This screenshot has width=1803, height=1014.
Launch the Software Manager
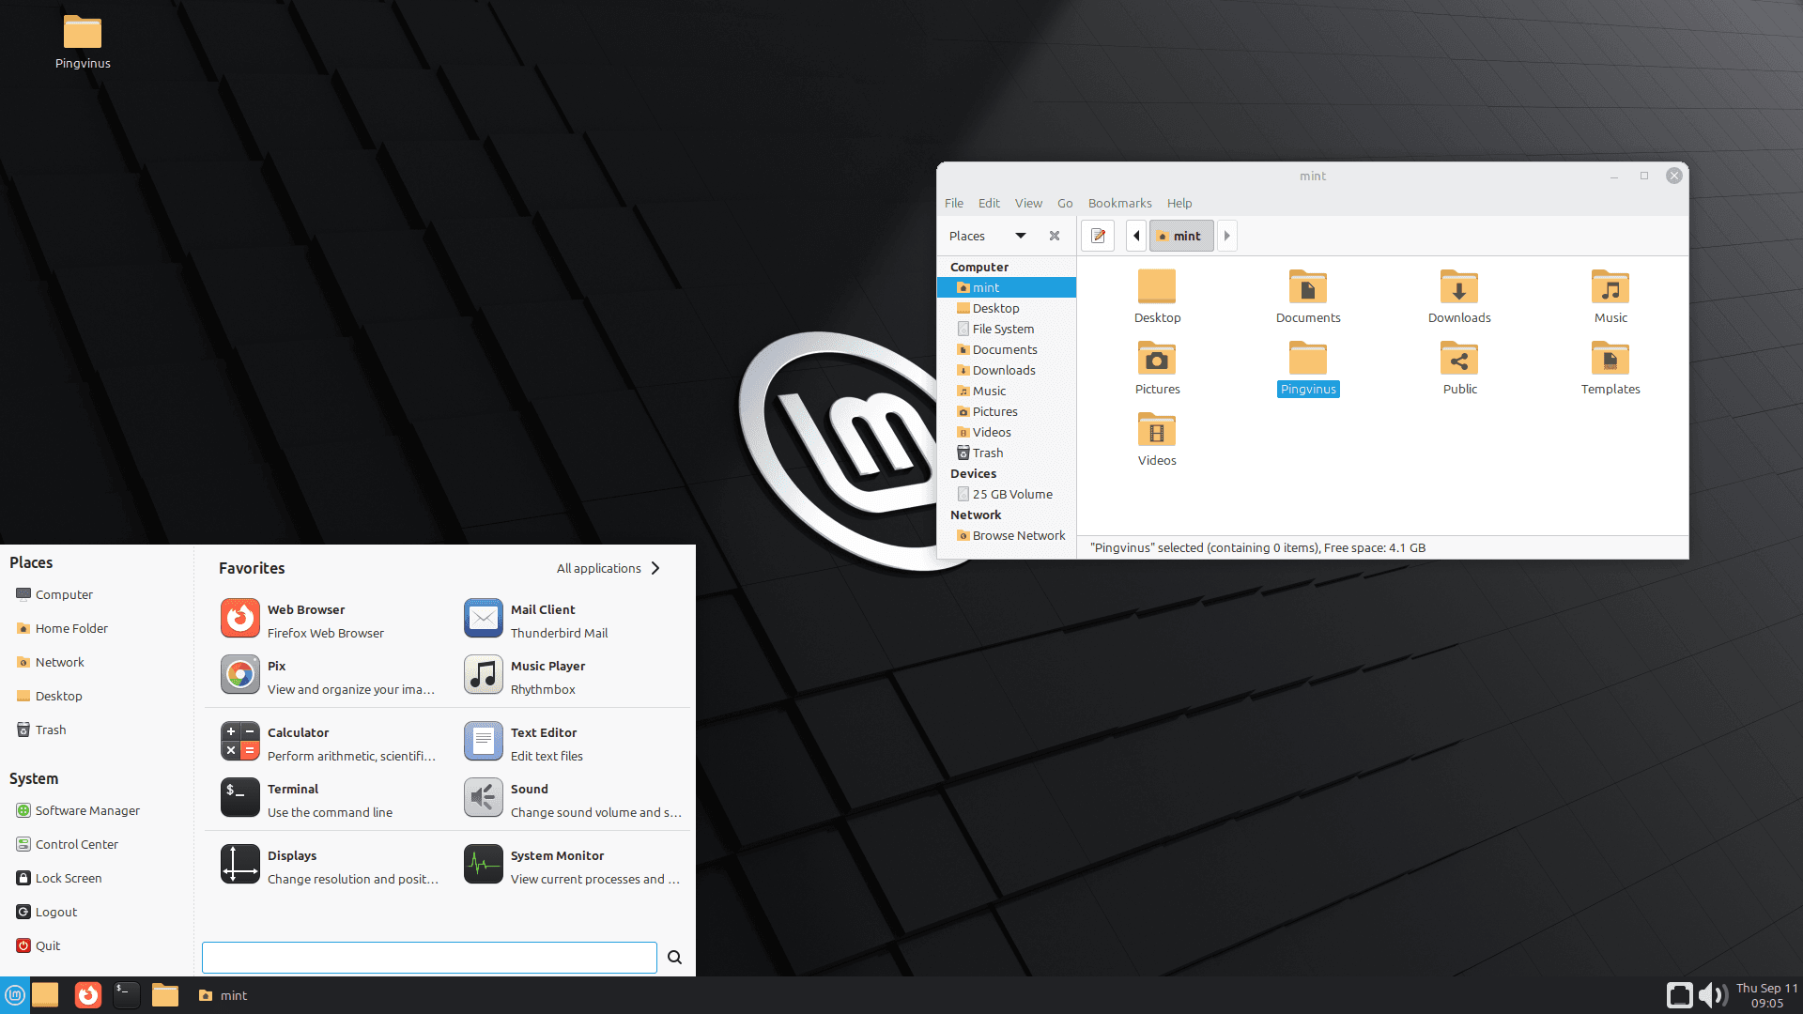pos(87,809)
